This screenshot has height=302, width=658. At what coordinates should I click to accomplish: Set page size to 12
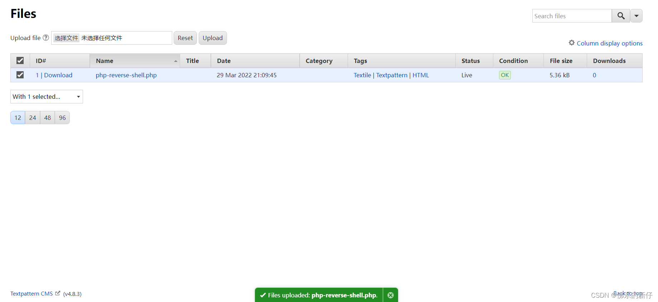point(18,118)
